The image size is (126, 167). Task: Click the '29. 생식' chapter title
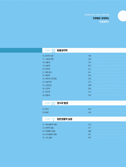click(45, 109)
